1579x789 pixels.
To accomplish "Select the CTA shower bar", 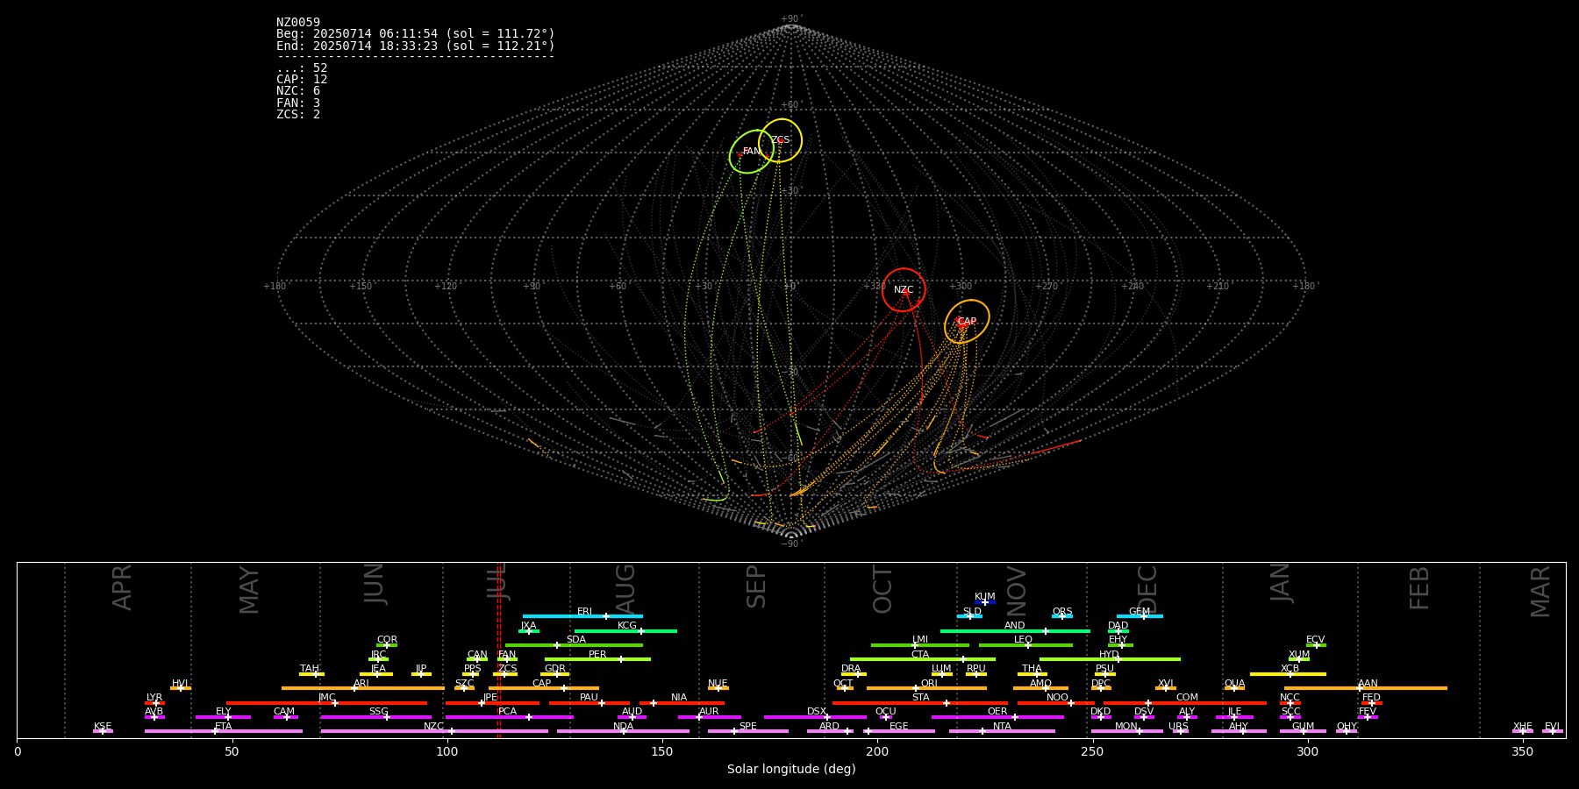I will 923,659.
